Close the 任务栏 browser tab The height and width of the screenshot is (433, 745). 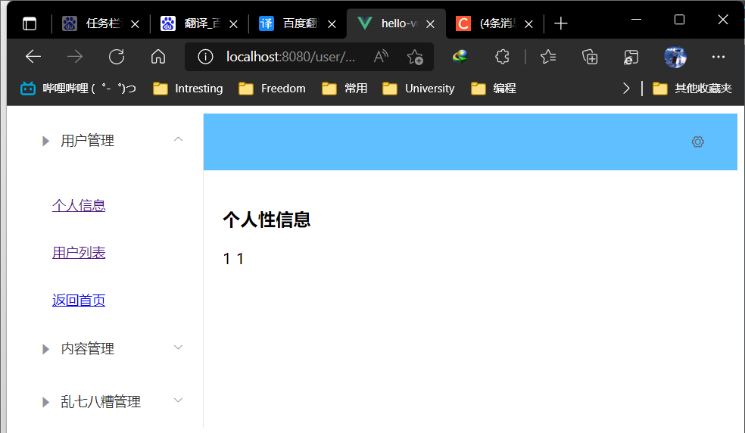pyautogui.click(x=136, y=24)
